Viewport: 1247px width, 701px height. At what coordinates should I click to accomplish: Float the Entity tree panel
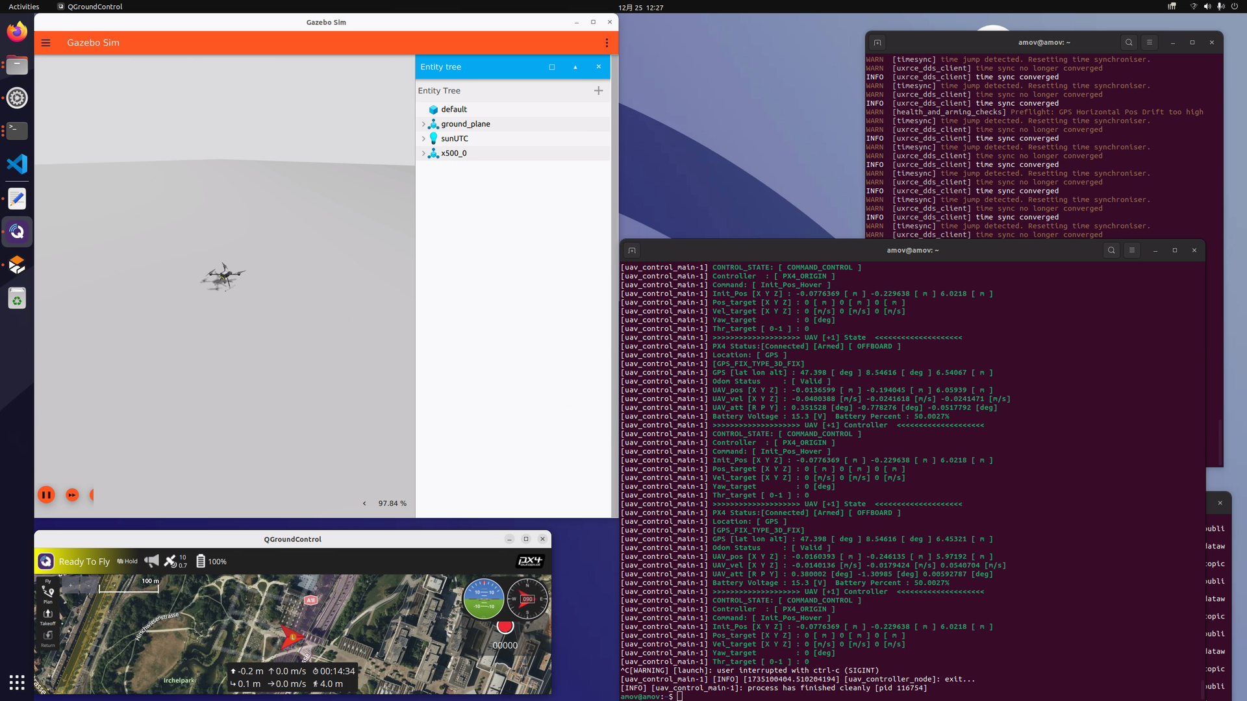[552, 67]
